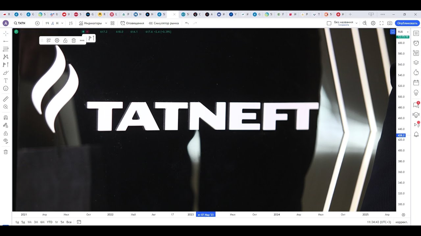421x236 pixels.
Task: Toggle auto-fit blue button near price scale
Action: click(x=392, y=32)
